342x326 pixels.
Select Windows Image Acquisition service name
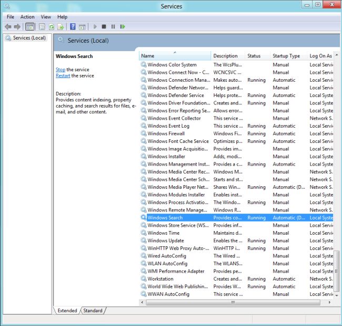click(x=177, y=149)
